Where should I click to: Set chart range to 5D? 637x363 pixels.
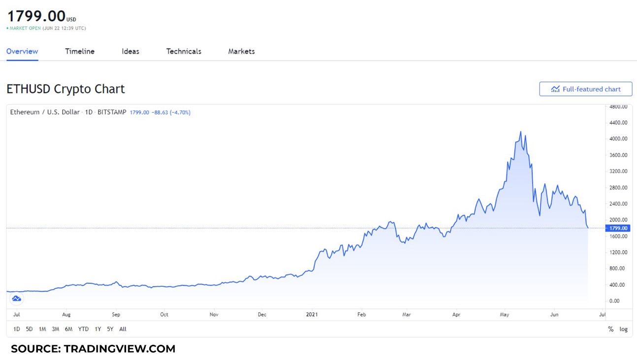coord(29,329)
